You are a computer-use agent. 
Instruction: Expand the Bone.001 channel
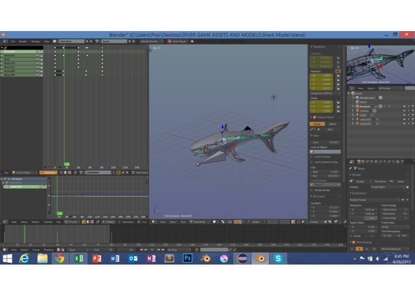(2, 56)
